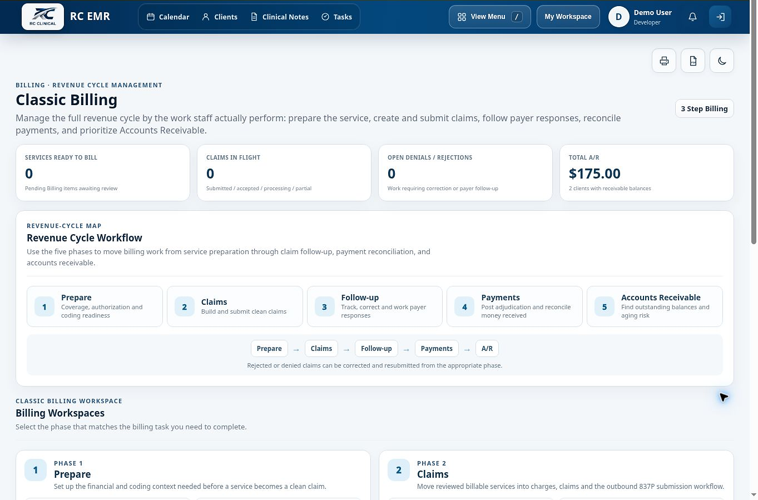
Task: Click the $175.00 amount
Action: [594, 174]
